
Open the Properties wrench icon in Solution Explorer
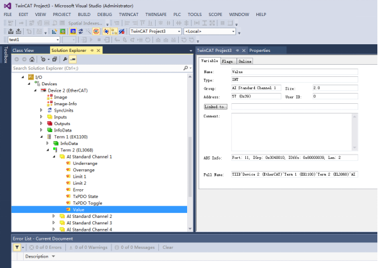65,59
